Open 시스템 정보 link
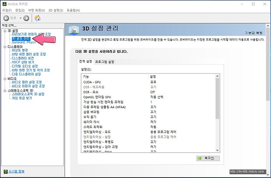The width and height of the screenshot is (271, 178). pos(17,171)
